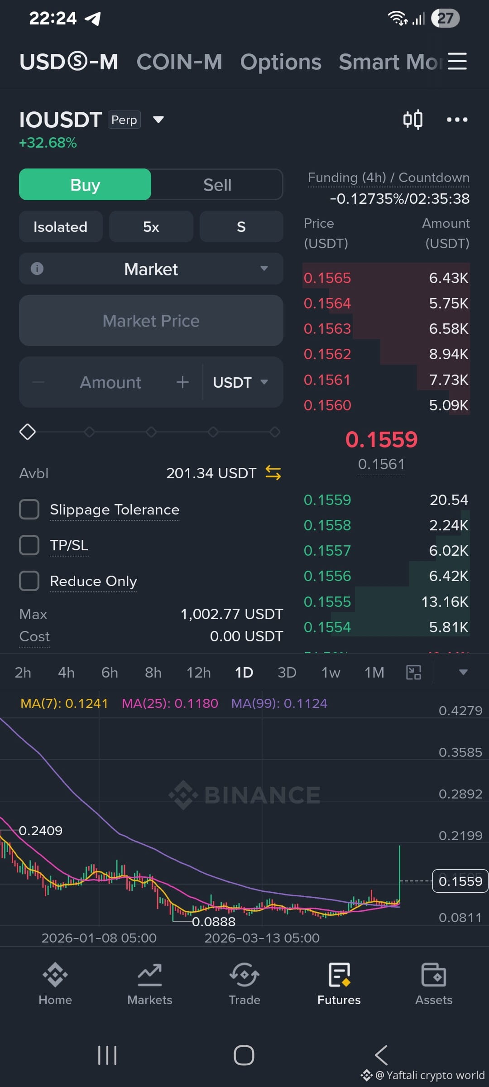Adjust the 5x leverage setting

[151, 226]
